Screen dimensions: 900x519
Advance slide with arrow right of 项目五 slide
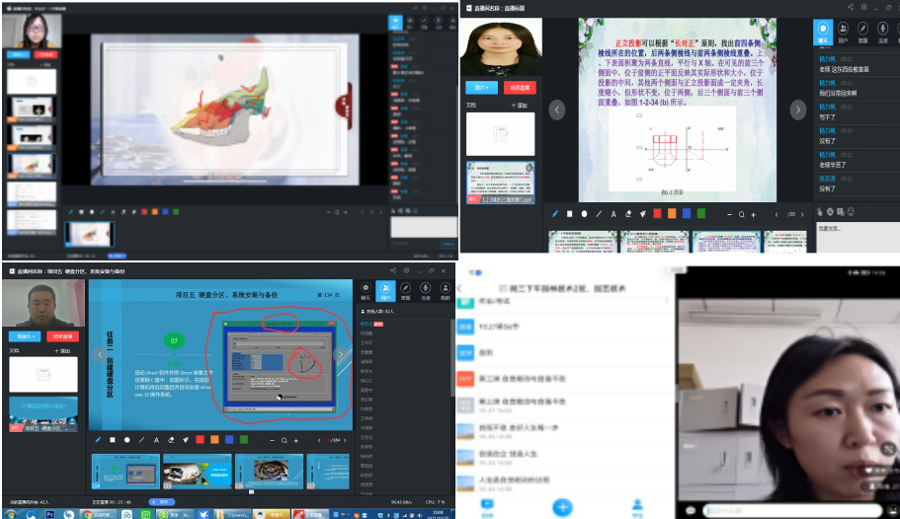(x=342, y=354)
